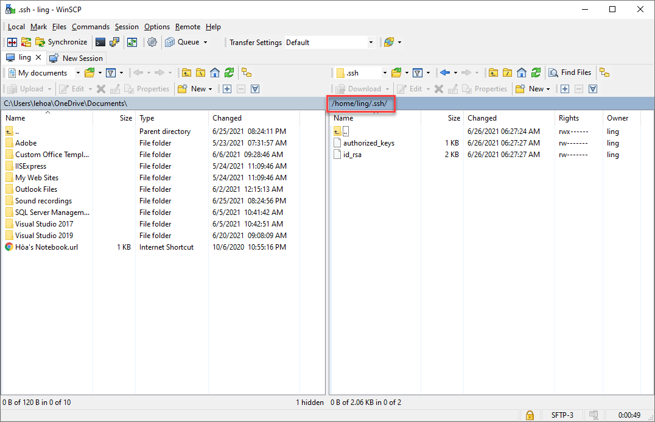Open Preferences via the gear icon

click(152, 42)
